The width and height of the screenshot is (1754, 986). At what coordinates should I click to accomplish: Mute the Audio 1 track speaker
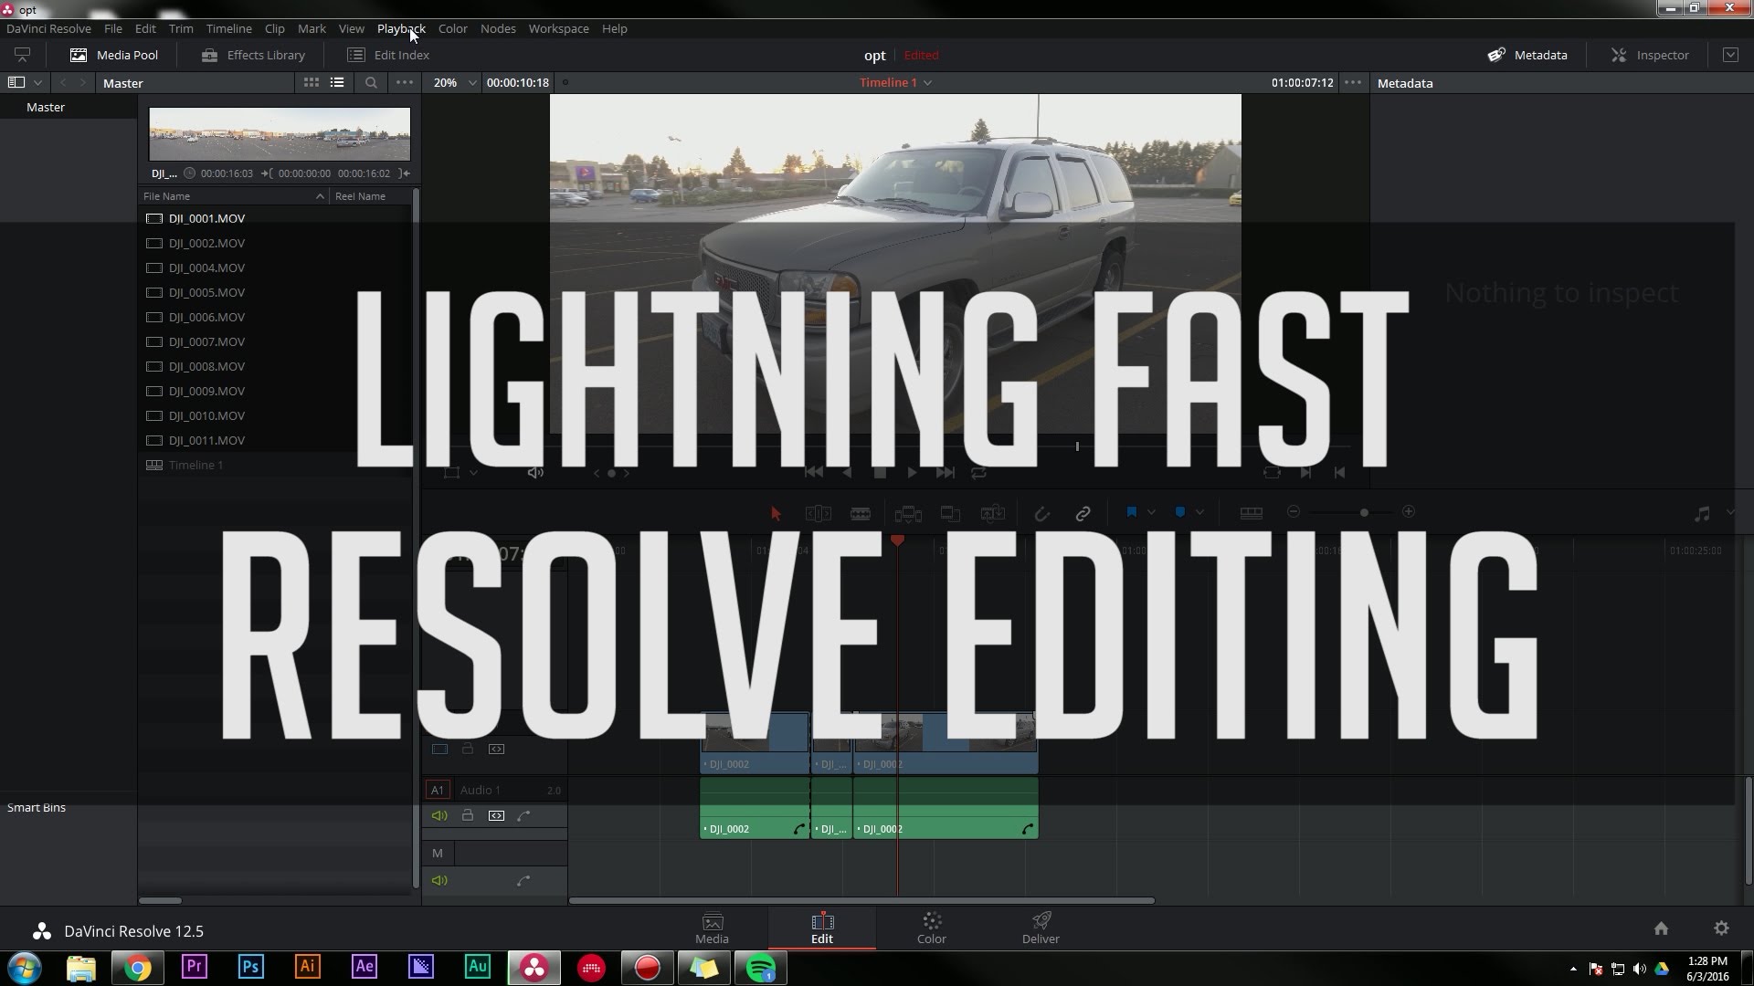(439, 815)
